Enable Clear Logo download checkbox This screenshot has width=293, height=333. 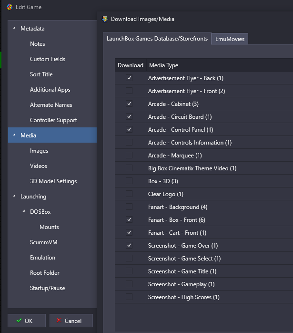[x=129, y=194]
